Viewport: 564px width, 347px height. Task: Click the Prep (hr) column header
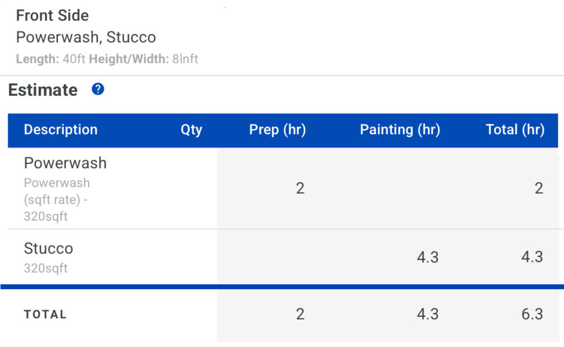tap(278, 130)
